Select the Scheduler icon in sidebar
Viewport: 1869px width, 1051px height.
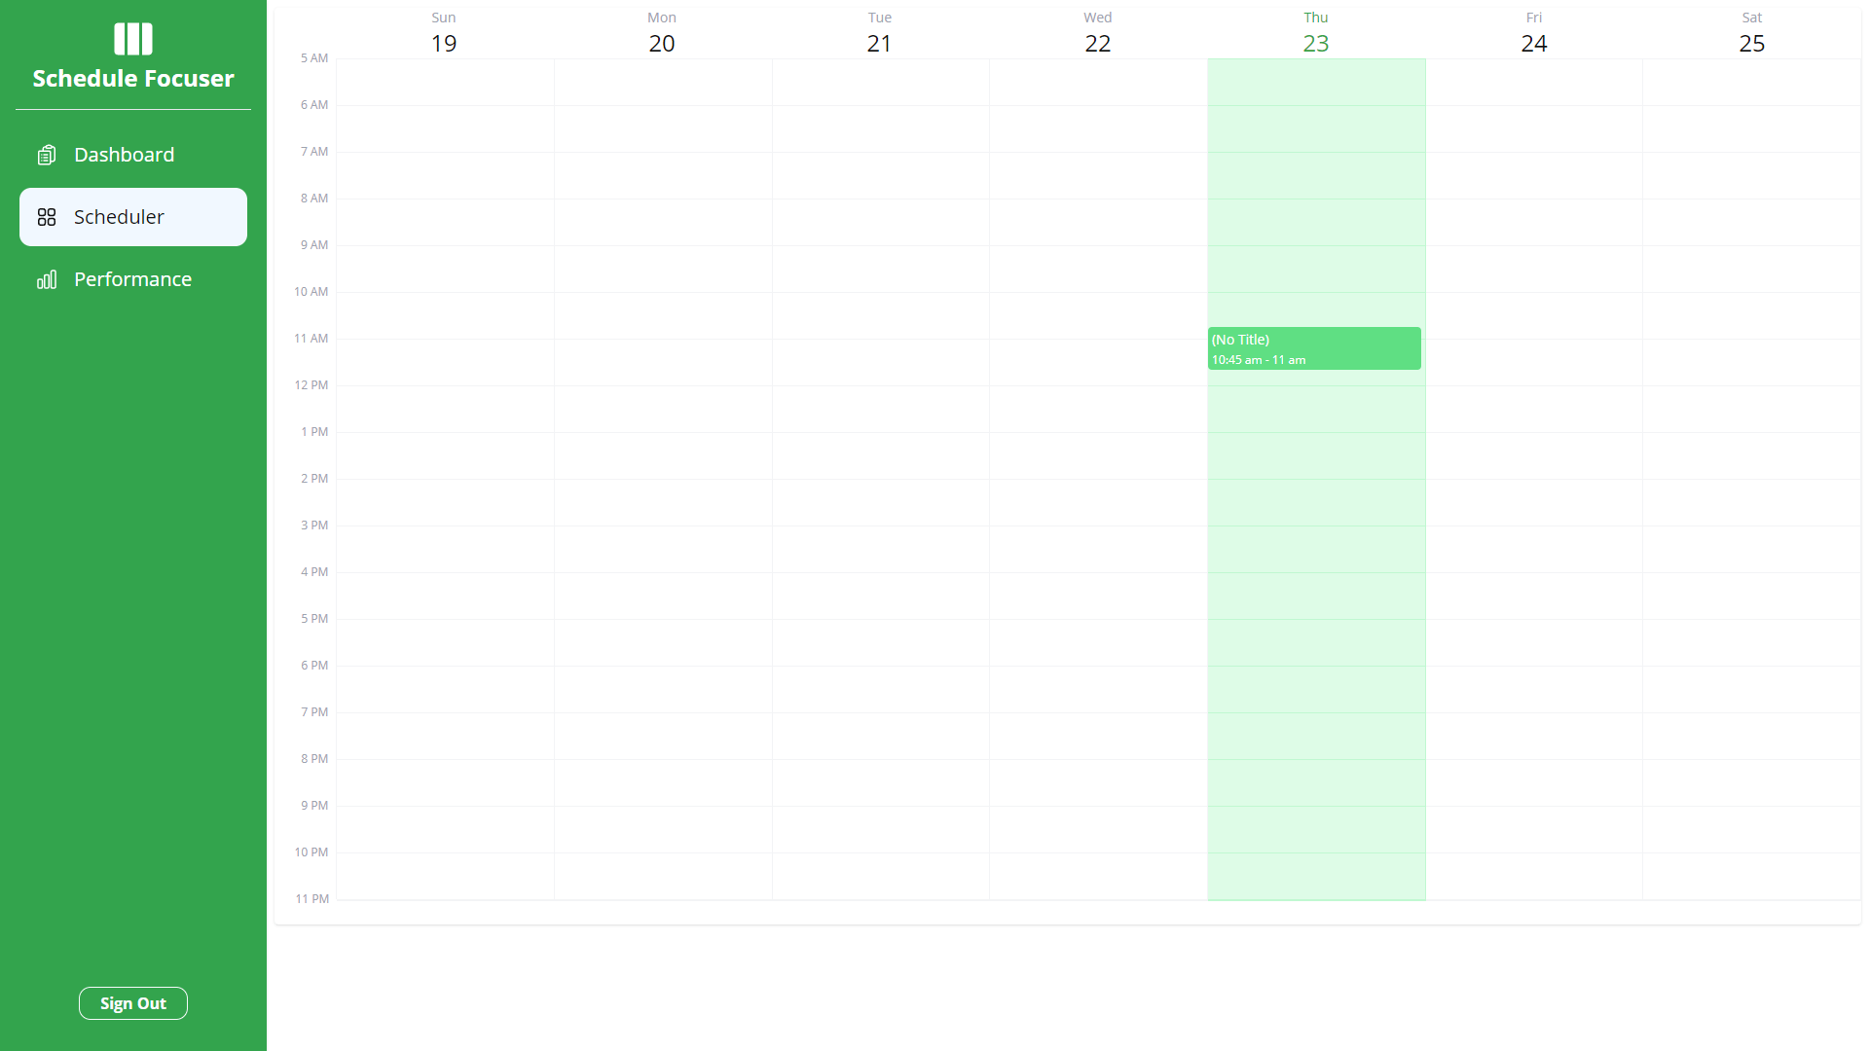[46, 216]
